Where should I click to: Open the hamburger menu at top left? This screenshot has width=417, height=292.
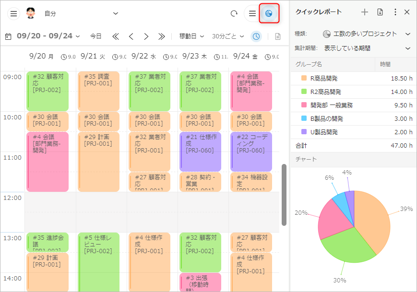[13, 13]
